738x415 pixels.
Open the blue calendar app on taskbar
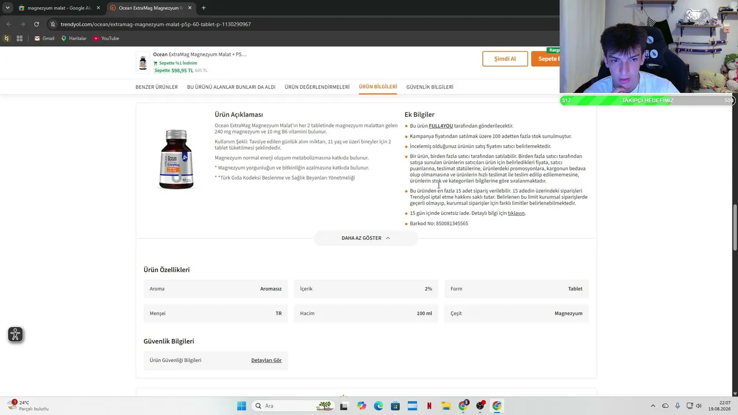tap(412, 406)
